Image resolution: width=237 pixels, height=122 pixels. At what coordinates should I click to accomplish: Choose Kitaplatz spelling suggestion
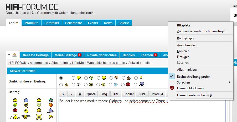pyautogui.click(x=183, y=25)
